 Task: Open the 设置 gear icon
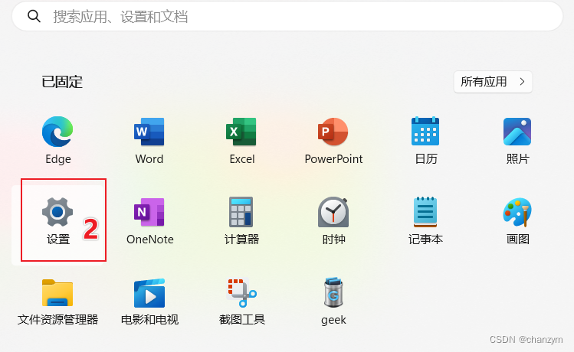pos(57,212)
